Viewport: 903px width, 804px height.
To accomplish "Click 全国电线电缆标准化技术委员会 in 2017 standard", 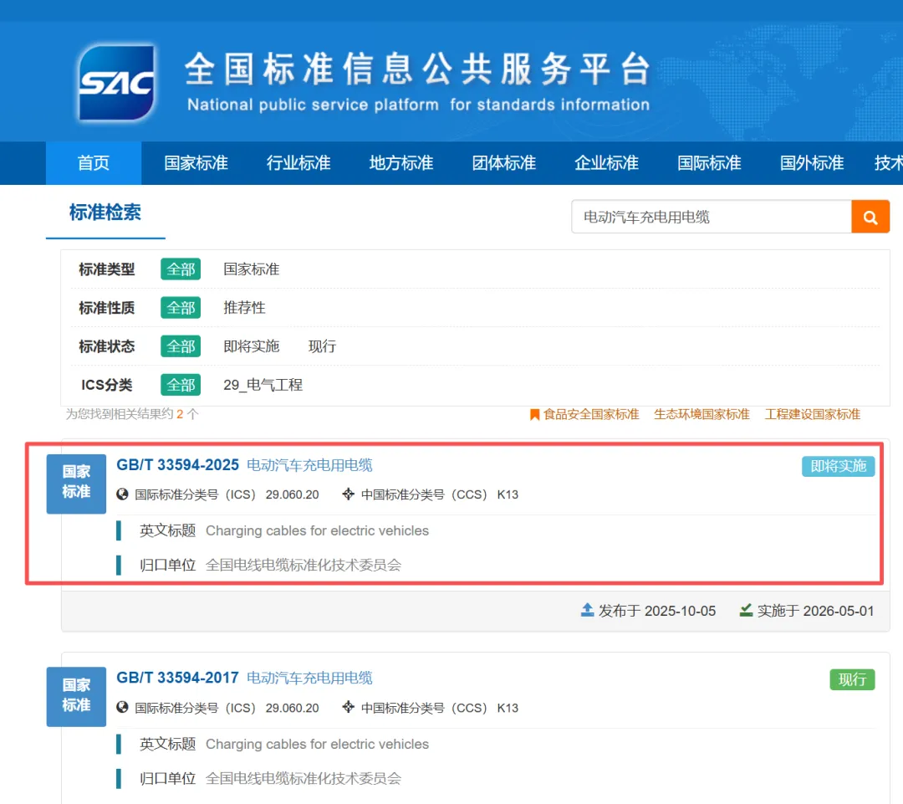I will (304, 779).
